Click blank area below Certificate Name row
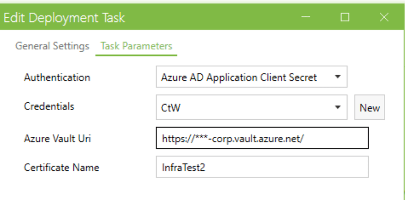405x200 pixels. [x=198, y=189]
